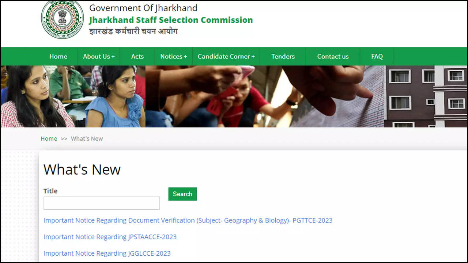Click the What's New breadcrumb text
Image resolution: width=468 pixels, height=263 pixels.
[x=87, y=138]
